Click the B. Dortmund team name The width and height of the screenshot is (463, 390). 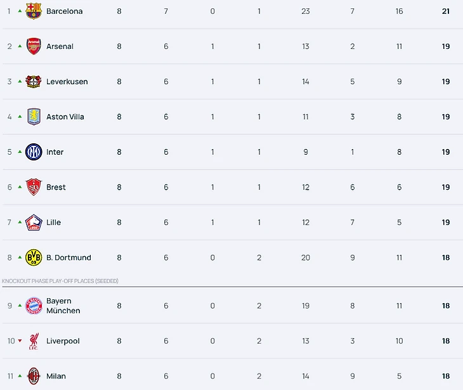(x=68, y=257)
